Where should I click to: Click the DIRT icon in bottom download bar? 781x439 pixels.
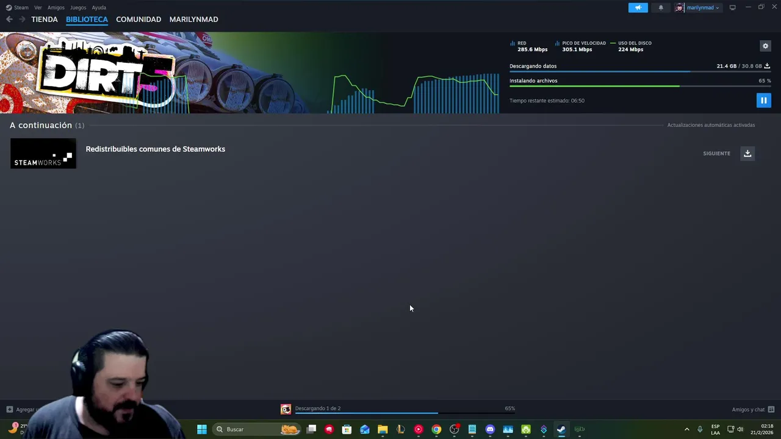tap(286, 409)
